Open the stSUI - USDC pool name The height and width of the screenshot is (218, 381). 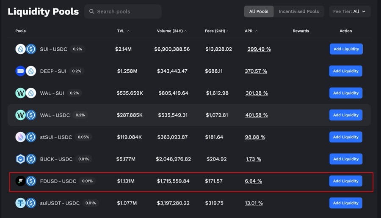coord(56,137)
